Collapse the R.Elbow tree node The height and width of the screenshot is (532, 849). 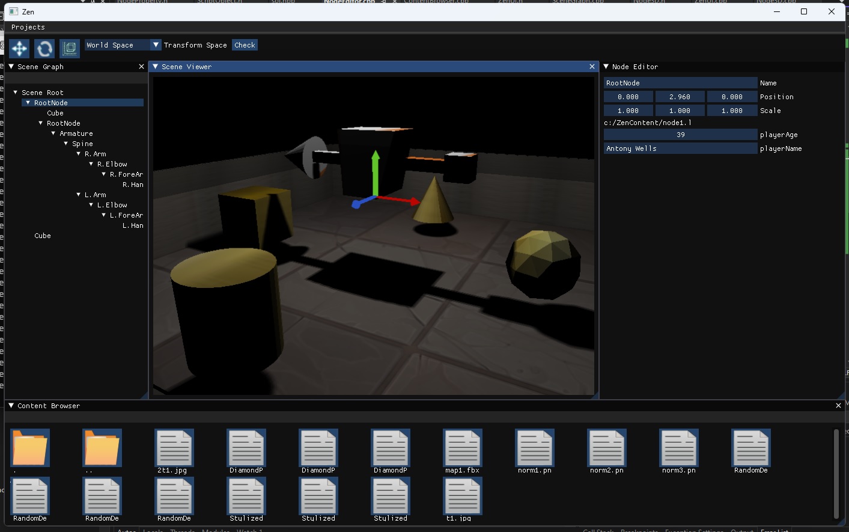pyautogui.click(x=91, y=164)
